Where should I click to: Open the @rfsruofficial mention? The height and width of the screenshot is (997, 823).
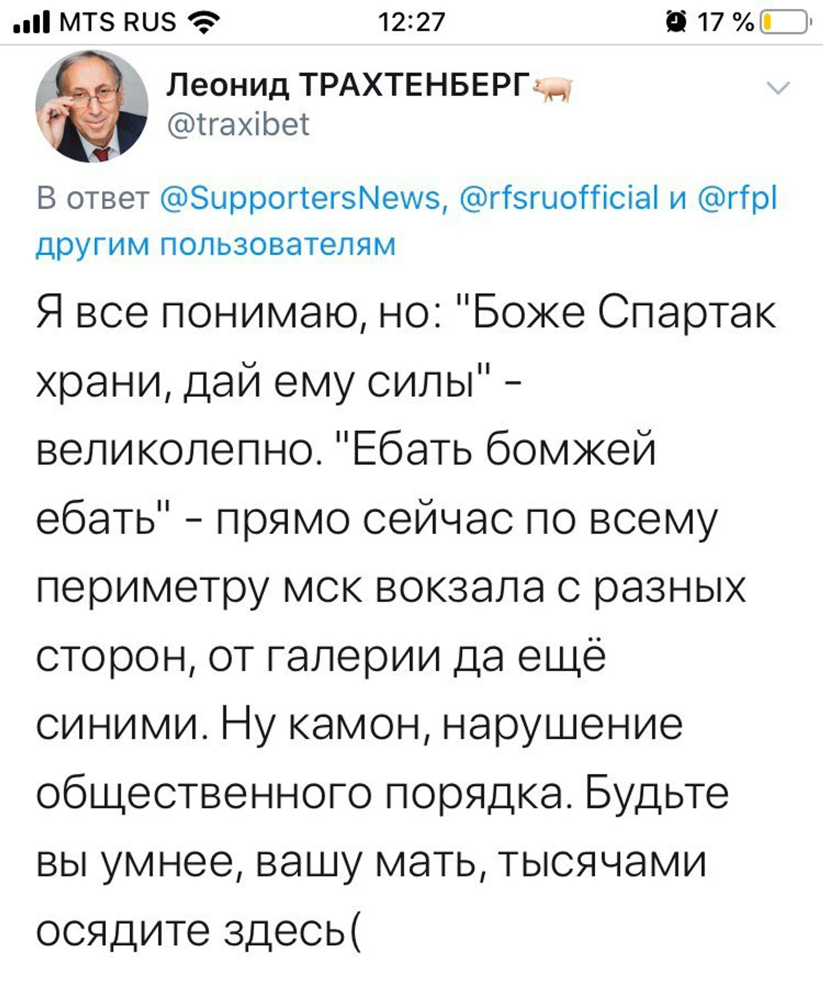point(559,198)
